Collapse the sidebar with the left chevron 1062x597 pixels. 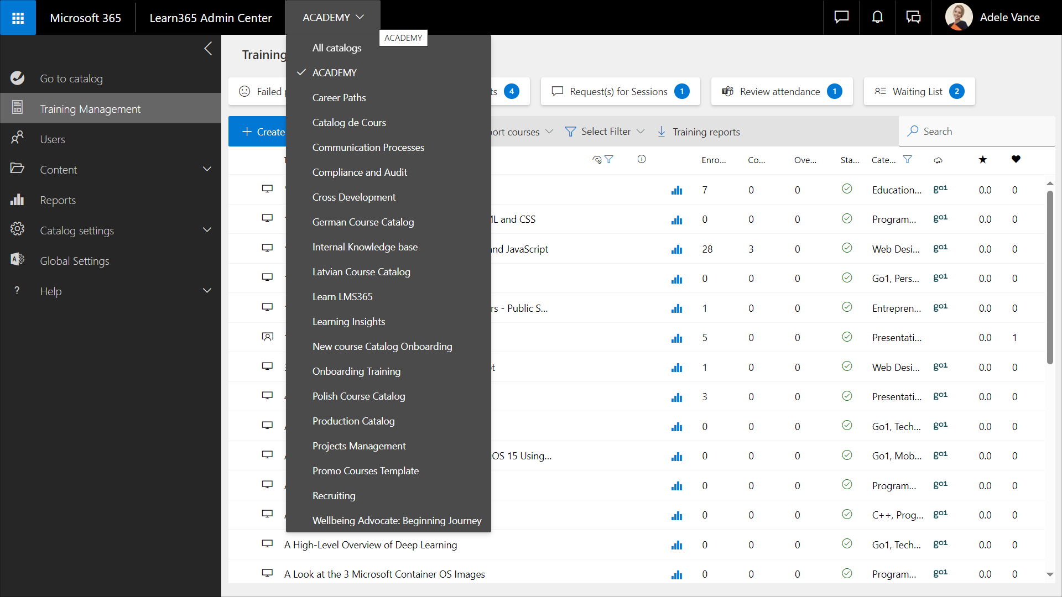(x=208, y=49)
